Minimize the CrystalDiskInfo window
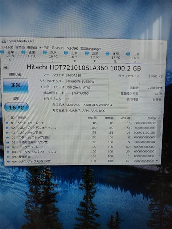Image resolution: width=172 pixels, height=229 pixels. [x=139, y=43]
